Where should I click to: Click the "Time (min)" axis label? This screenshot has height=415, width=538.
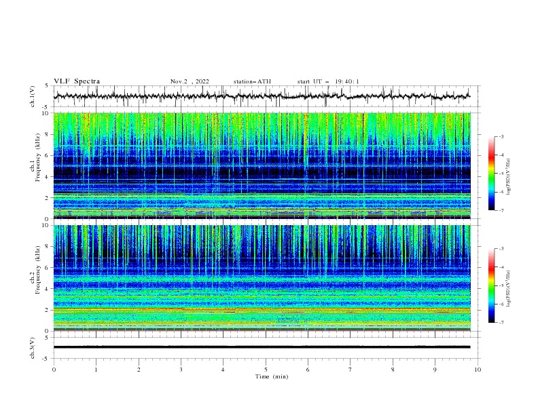click(x=272, y=376)
